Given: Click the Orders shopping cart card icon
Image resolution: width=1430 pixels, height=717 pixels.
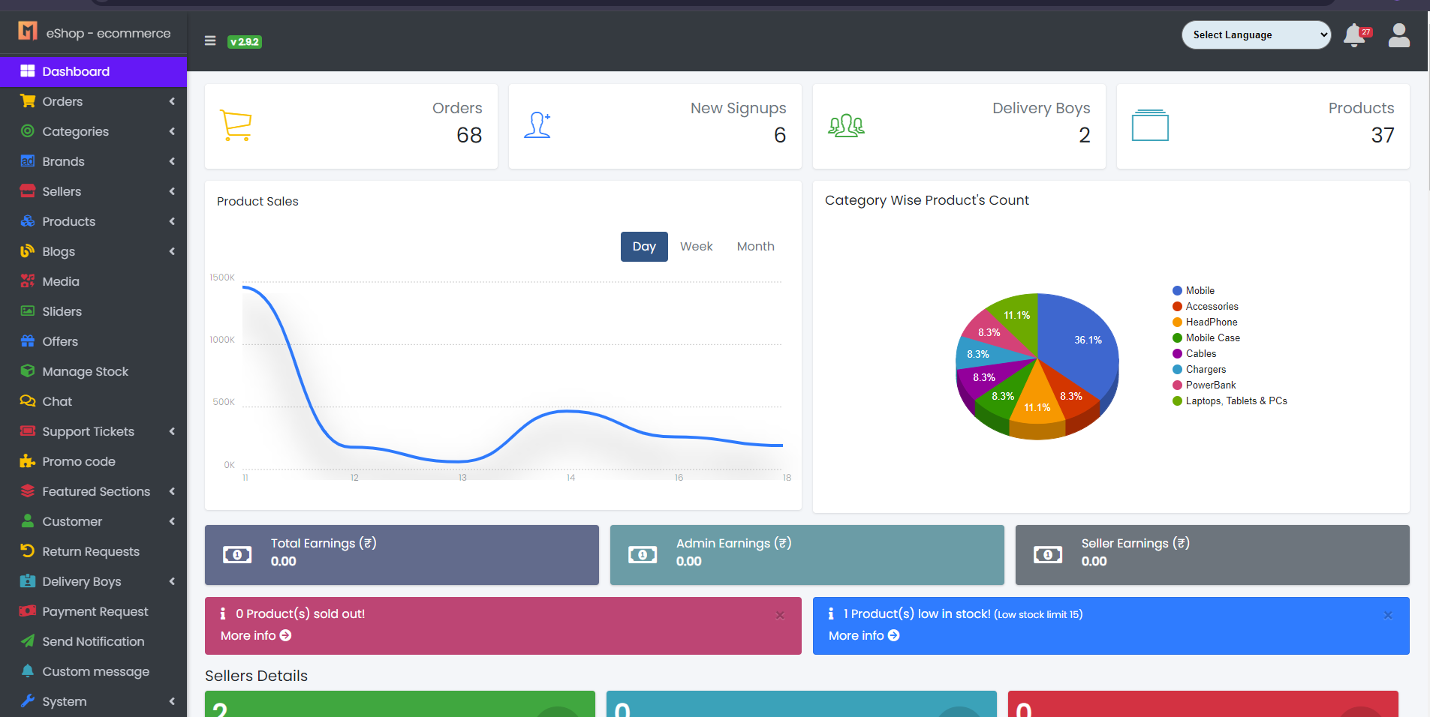Looking at the screenshot, I should click(236, 125).
